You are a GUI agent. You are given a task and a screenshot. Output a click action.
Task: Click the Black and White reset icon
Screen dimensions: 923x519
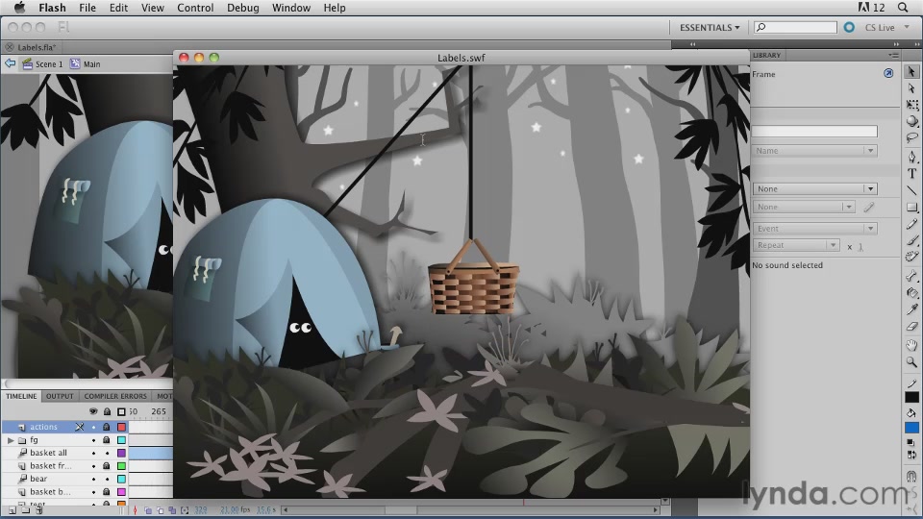click(911, 442)
